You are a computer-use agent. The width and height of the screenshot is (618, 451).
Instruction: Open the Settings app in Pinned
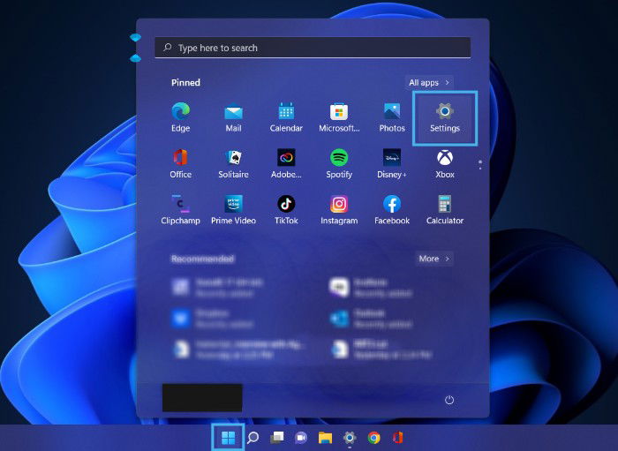445,117
